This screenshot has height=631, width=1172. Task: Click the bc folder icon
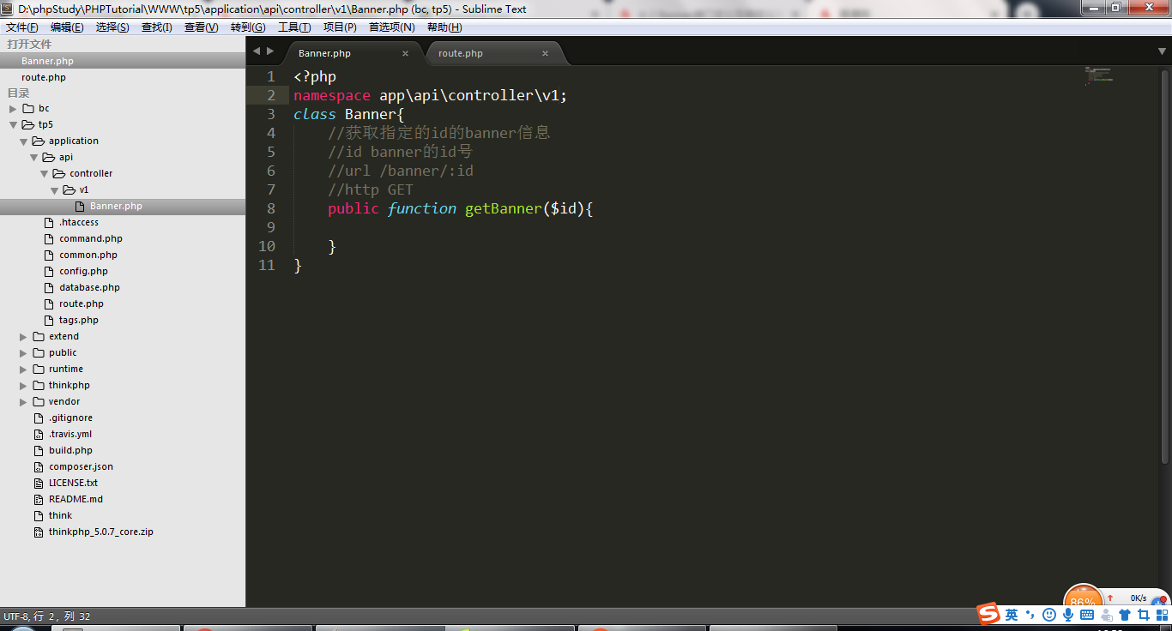28,108
